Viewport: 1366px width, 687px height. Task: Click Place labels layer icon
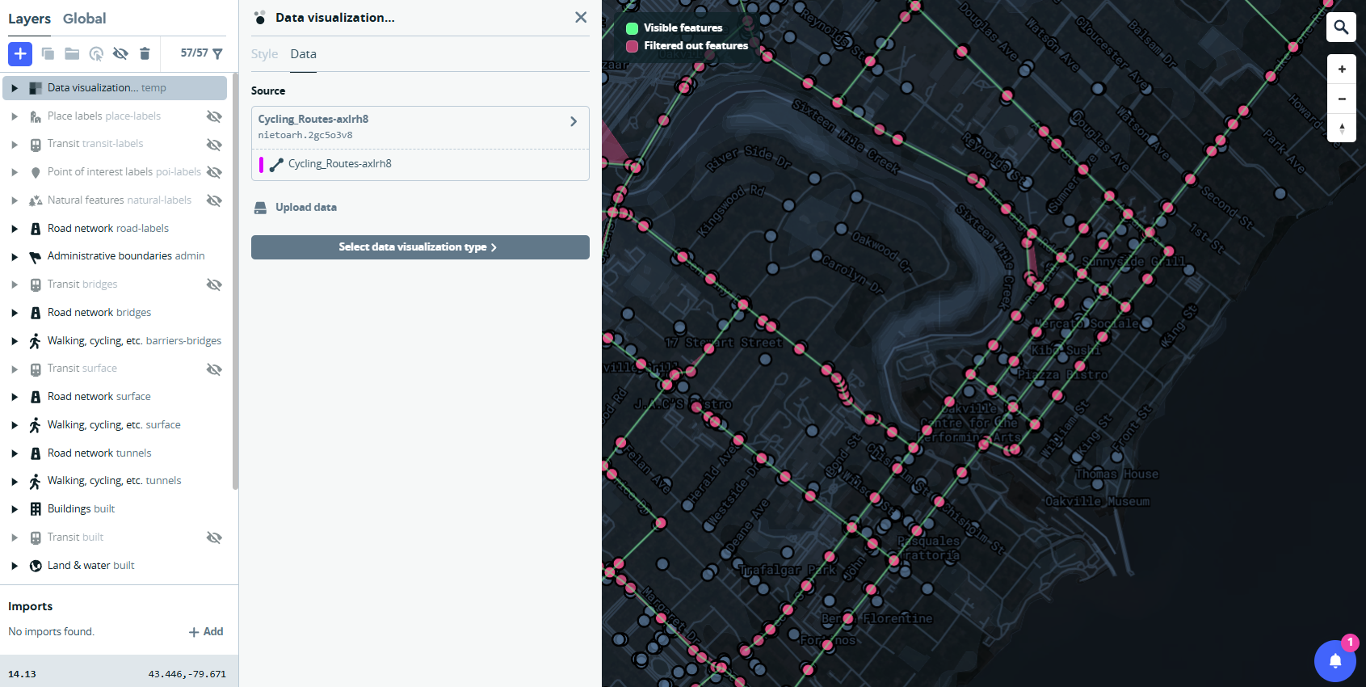[x=36, y=116]
